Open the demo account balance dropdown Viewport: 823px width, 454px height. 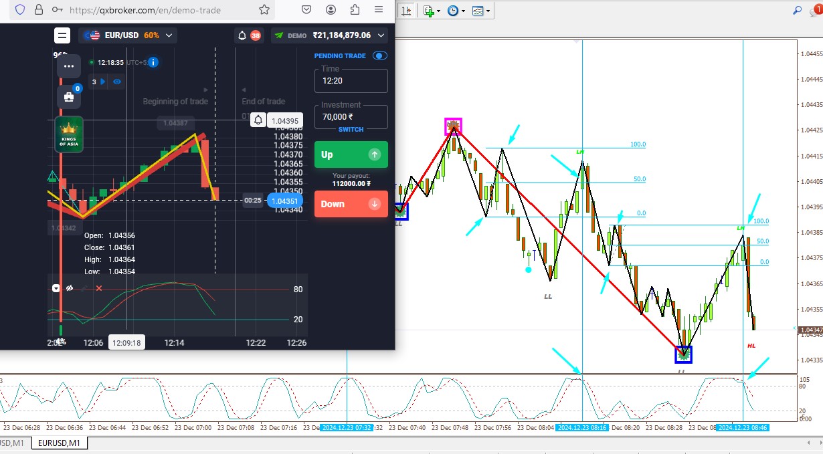click(x=329, y=35)
